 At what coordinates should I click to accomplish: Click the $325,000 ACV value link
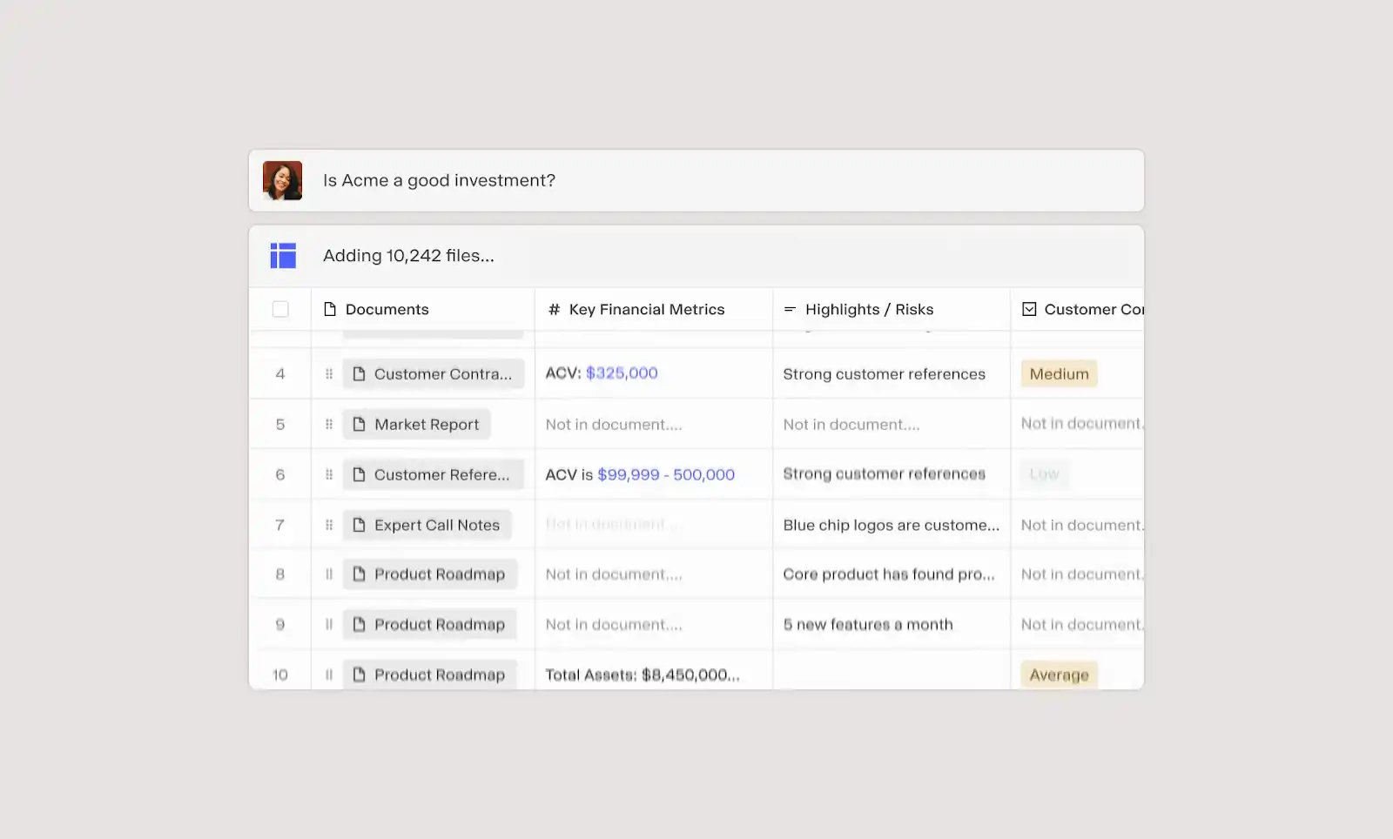pos(622,373)
